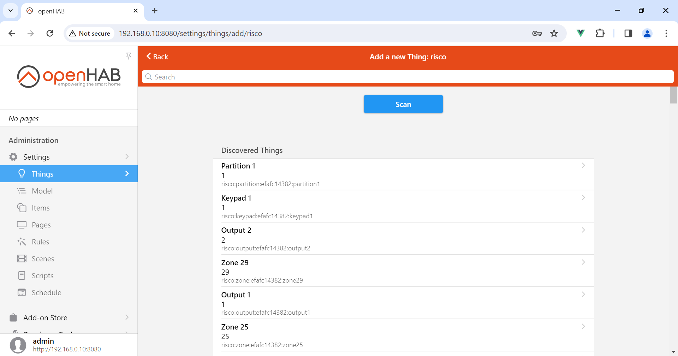Click the risco:zone zone29 UID text

pos(262,280)
